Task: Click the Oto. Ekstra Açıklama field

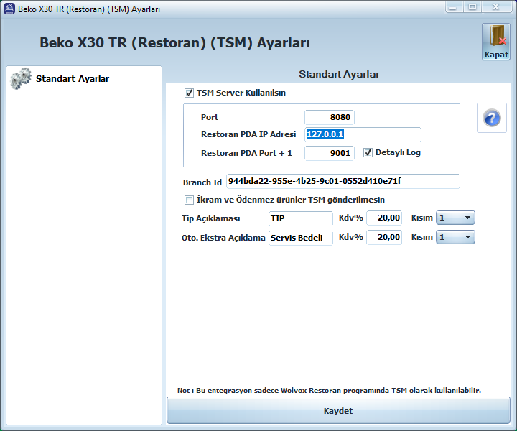Action: point(300,238)
